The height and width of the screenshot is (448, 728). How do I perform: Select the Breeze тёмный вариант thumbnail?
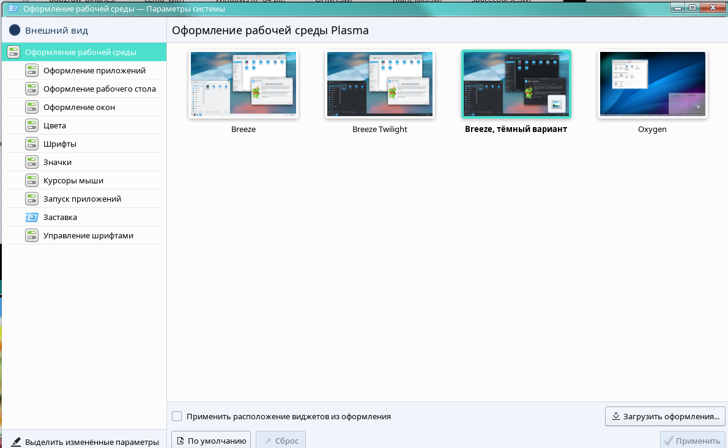516,84
